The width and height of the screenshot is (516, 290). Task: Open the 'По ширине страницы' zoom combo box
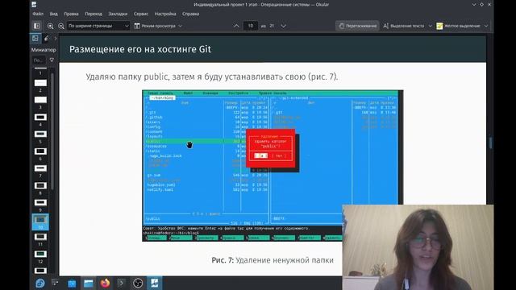click(x=98, y=26)
